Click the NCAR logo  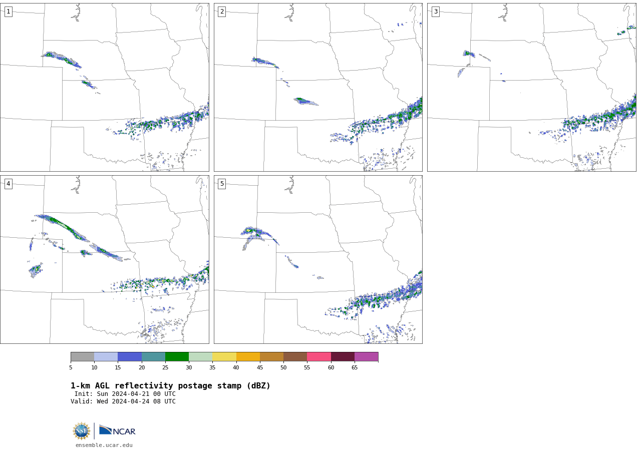[117, 430]
